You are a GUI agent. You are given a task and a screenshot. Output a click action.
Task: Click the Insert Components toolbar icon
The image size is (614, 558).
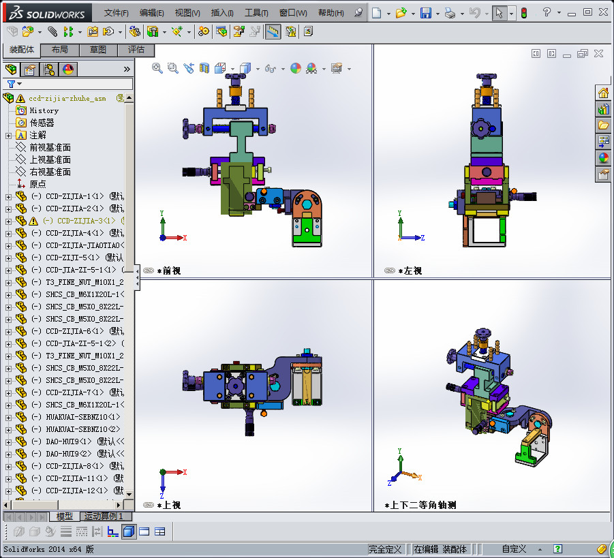point(28,31)
